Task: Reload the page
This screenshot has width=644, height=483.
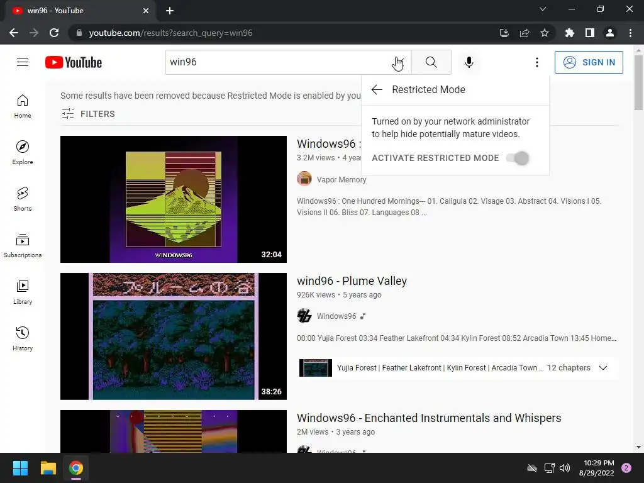Action: tap(54, 33)
